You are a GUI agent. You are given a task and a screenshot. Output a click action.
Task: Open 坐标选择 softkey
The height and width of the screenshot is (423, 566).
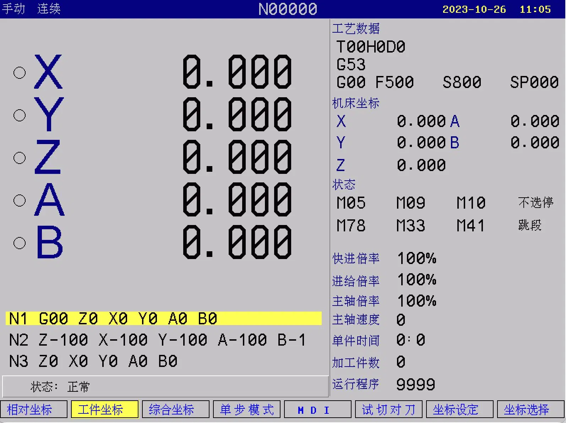(x=530, y=410)
